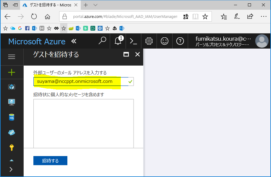
Task: Launch Cloud Shell
Action: point(133,41)
